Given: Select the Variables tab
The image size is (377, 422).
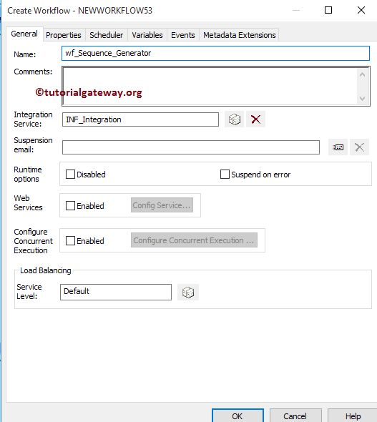Looking at the screenshot, I should click(147, 35).
